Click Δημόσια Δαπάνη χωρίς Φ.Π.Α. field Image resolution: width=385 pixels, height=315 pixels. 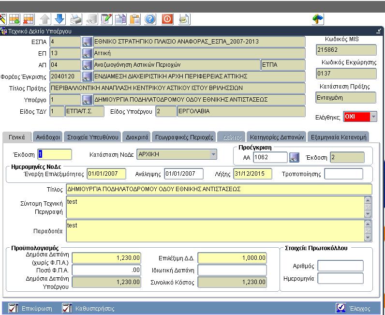(106, 258)
